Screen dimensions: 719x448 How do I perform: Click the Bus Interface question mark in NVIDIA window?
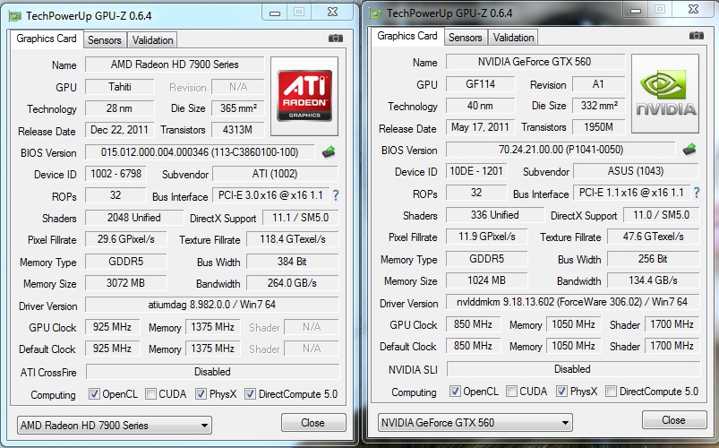click(x=697, y=193)
